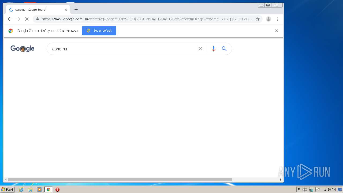Restore down the Chrome window

pyautogui.click(x=268, y=5)
